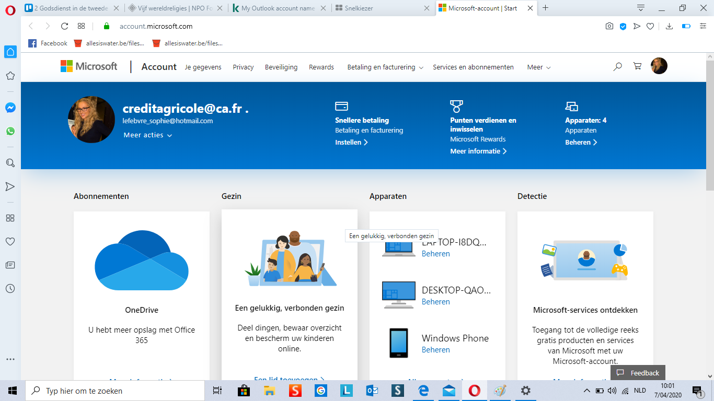This screenshot has width=714, height=401.
Task: Go back to previous page
Action: click(x=30, y=26)
